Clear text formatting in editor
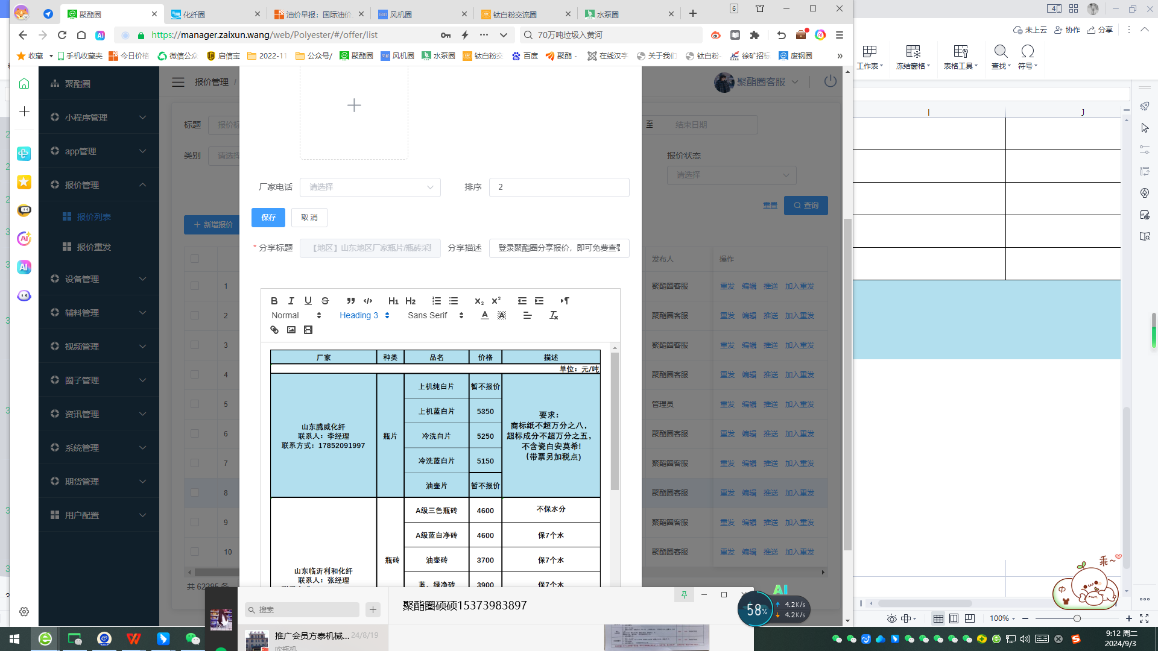Viewport: 1158px width, 651px height. click(x=554, y=315)
